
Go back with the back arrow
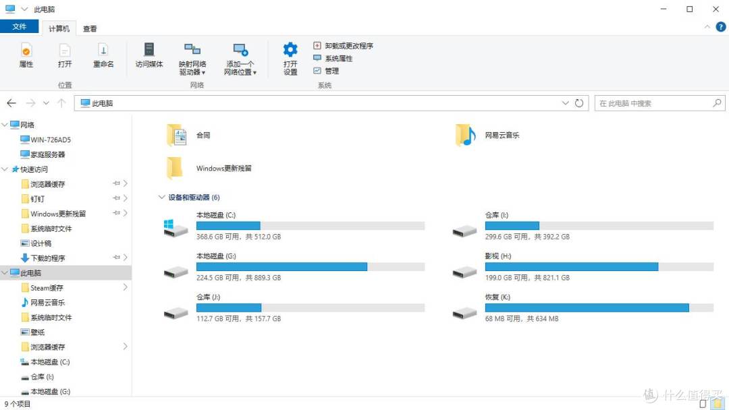coord(11,103)
